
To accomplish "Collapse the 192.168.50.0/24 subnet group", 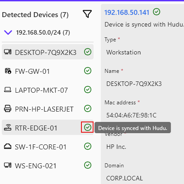I will (8, 32).
